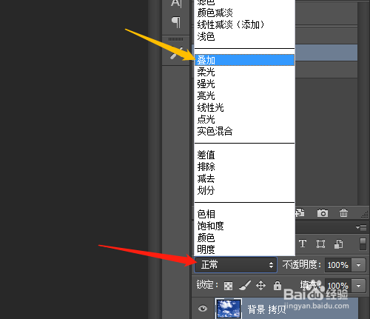370x319 pixels.
Task: Lock all with padlock icon
Action: click(x=277, y=286)
